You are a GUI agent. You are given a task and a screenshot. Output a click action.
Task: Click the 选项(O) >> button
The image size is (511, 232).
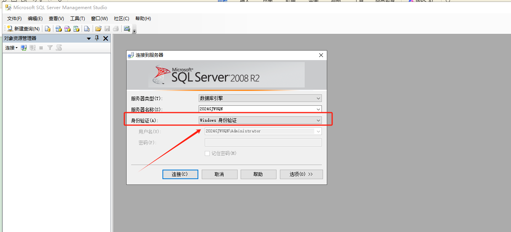pyautogui.click(x=301, y=174)
